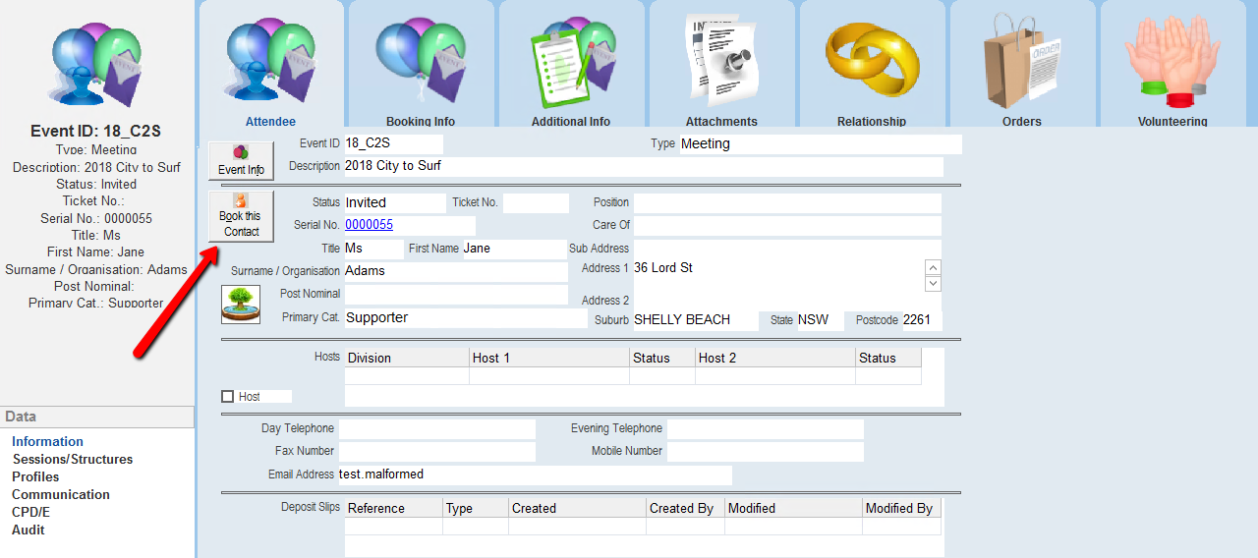Click the Host 1 column header
Screen dimensions: 1258x558
click(x=548, y=359)
